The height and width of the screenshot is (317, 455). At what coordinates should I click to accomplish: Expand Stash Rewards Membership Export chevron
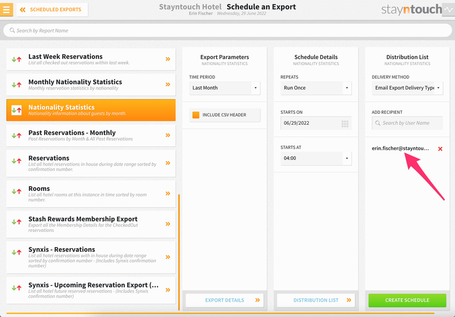coord(168,224)
